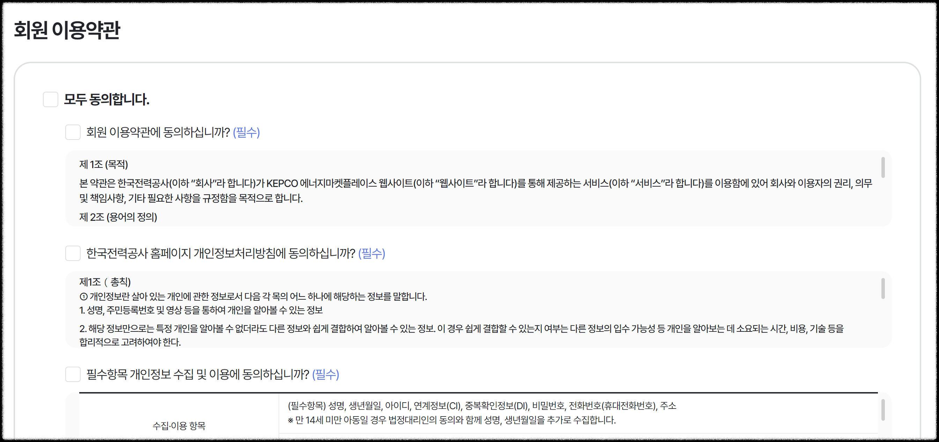This screenshot has width=939, height=442.
Task: Click the '필수항목 개인정보 수집 및 이용에 동의하십니까?' label
Action: pyautogui.click(x=197, y=374)
